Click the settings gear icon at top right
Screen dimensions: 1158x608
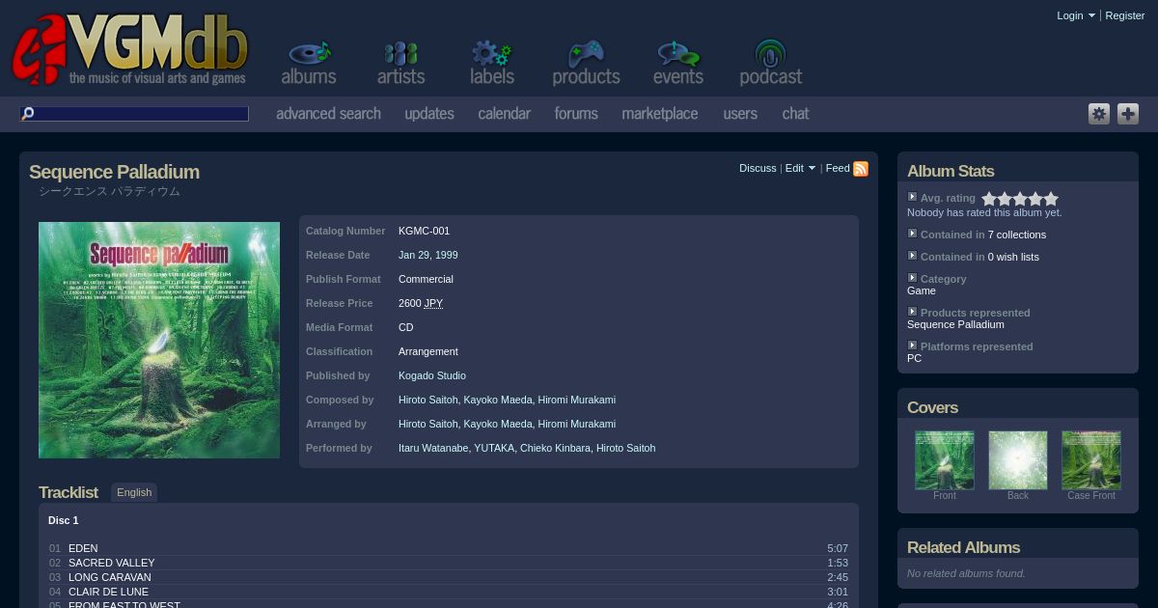[1099, 114]
